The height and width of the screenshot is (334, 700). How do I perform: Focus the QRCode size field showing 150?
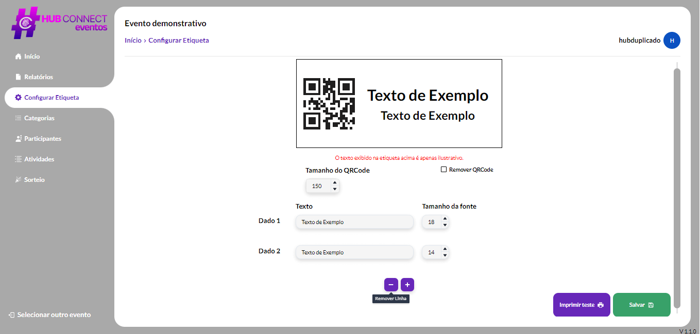[322, 186]
